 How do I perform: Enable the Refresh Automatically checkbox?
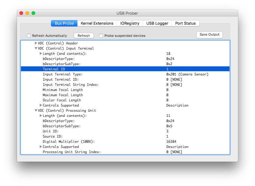[29, 36]
